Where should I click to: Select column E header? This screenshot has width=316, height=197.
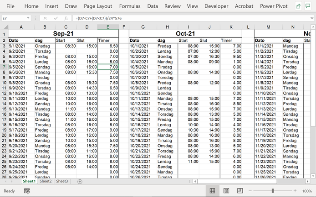pyautogui.click(x=108, y=27)
